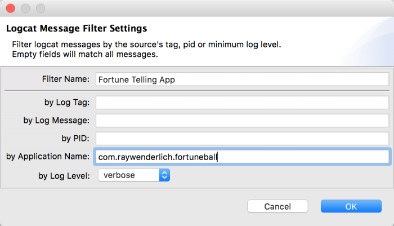The width and height of the screenshot is (394, 226).
Task: Cancel the filter settings dialog
Action: (277, 206)
